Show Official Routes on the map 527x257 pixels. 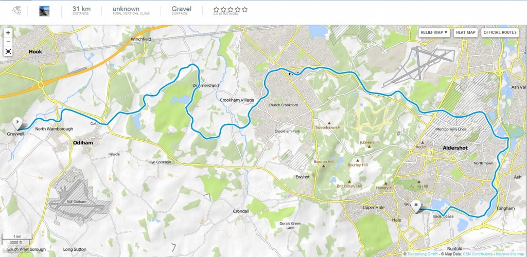(x=500, y=32)
